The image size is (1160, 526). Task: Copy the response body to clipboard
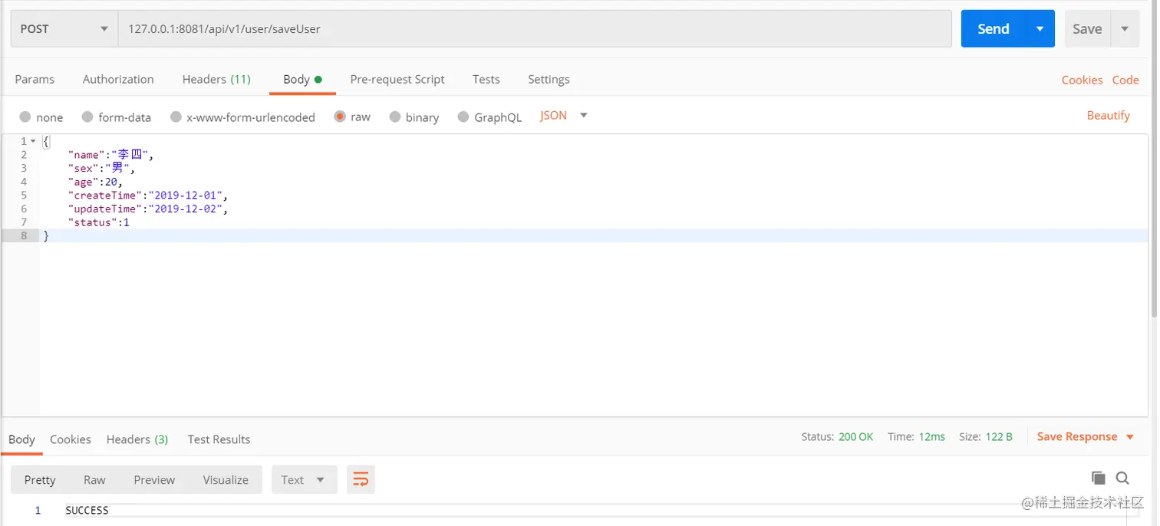[x=1098, y=478]
